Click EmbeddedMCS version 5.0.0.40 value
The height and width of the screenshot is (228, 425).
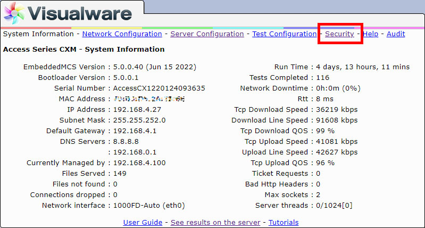click(x=155, y=67)
